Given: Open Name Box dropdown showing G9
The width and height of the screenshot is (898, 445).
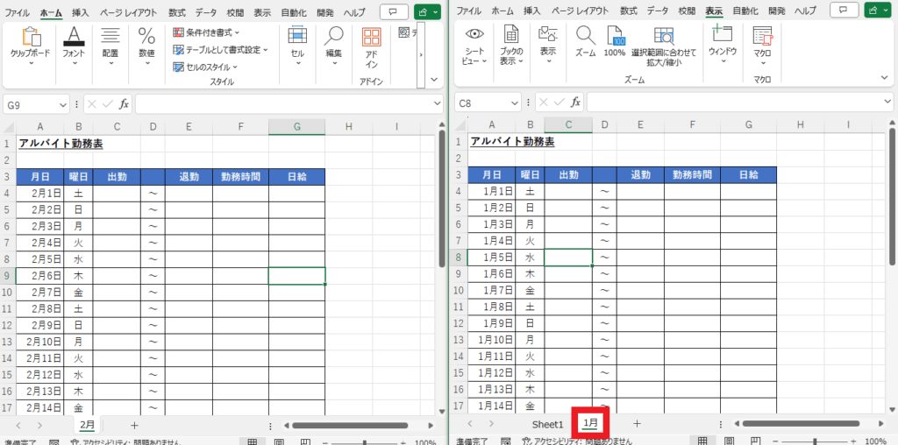Looking at the screenshot, I should point(63,104).
